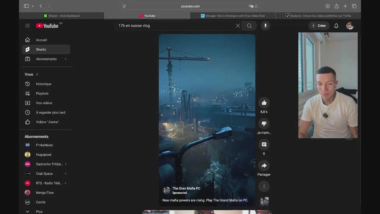
Task: Open the Safari share button
Action: click(336, 6)
